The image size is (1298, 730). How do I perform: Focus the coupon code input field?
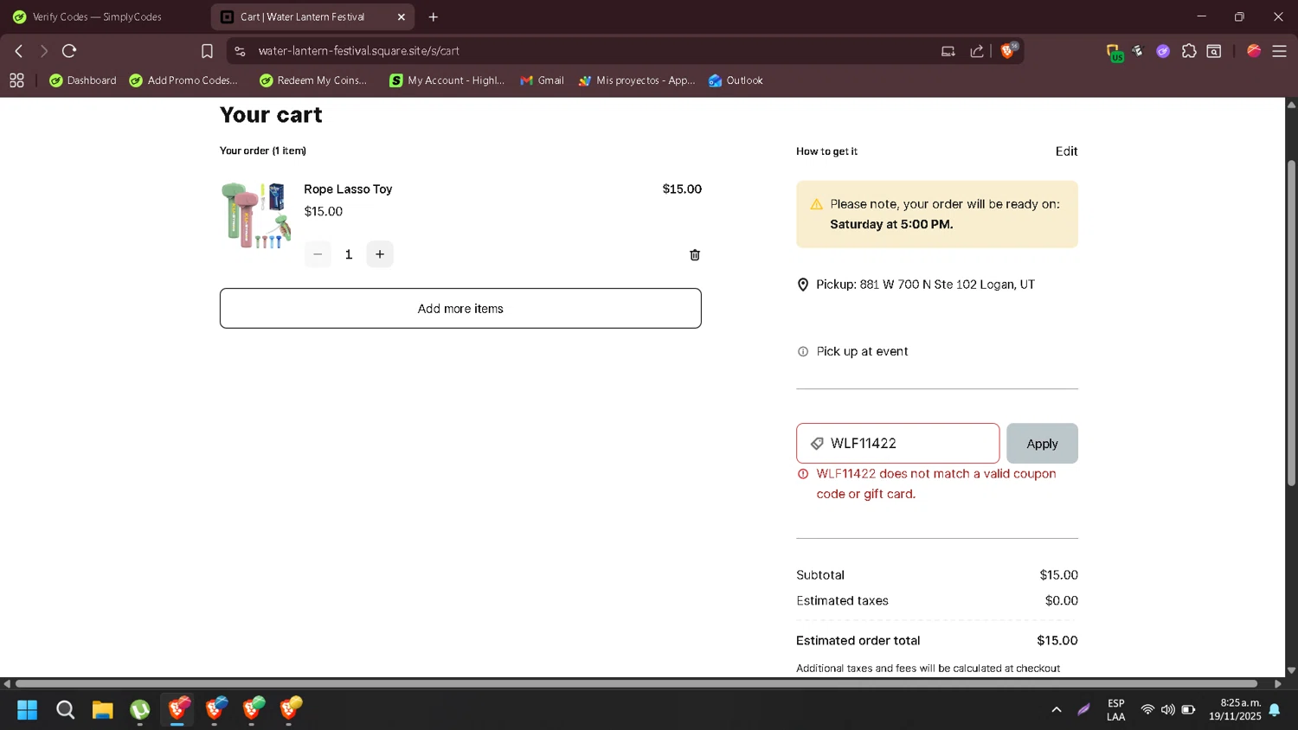(898, 444)
